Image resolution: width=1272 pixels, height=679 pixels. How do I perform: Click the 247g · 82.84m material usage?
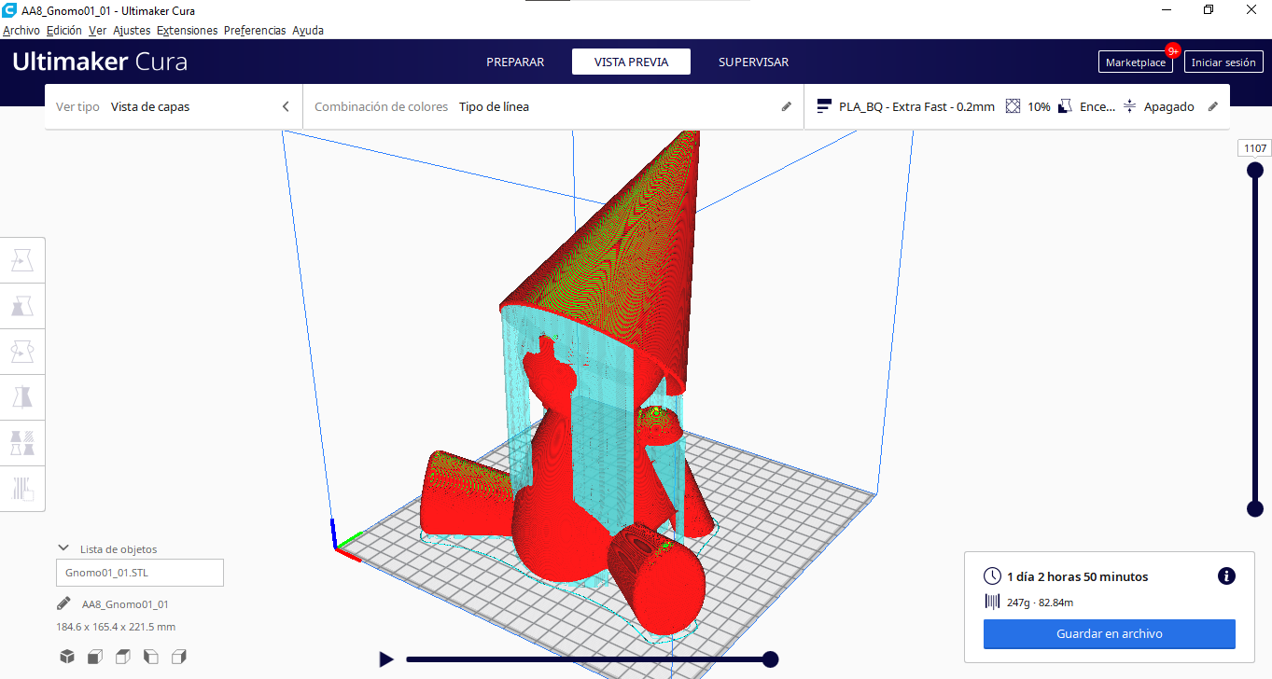click(1041, 603)
